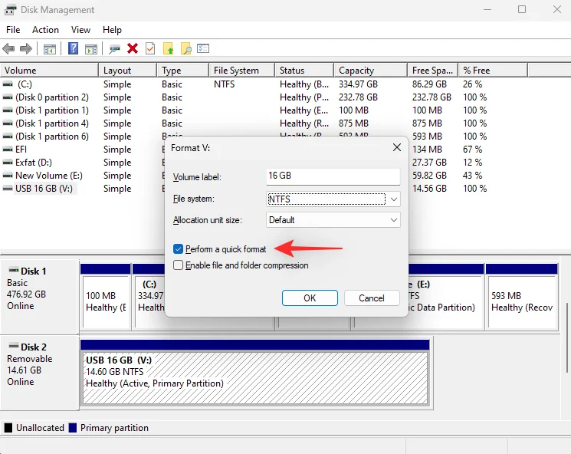The image size is (571, 454).
Task: Select the (Disk 1 partition 6) row
Action: click(52, 137)
